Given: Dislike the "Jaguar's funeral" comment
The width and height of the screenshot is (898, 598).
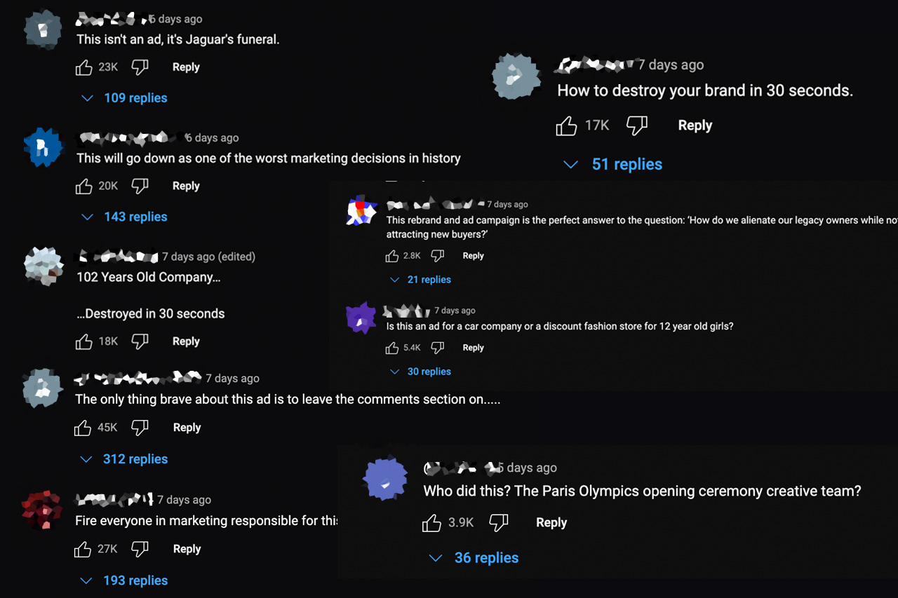Looking at the screenshot, I should 140,67.
